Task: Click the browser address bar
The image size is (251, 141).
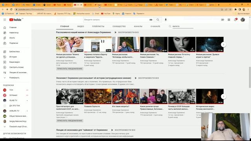Action: pyautogui.click(x=118, y=9)
